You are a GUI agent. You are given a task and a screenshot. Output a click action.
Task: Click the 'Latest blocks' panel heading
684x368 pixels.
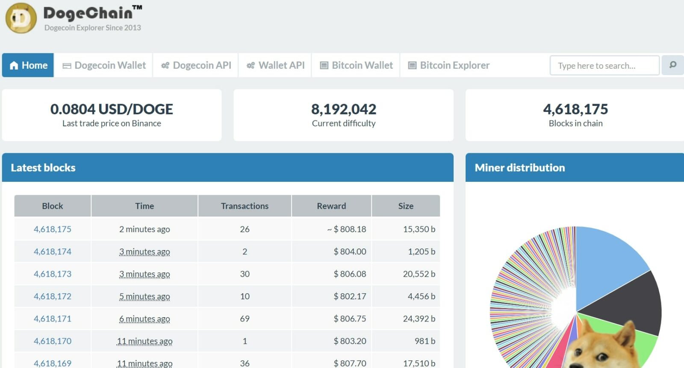click(43, 168)
